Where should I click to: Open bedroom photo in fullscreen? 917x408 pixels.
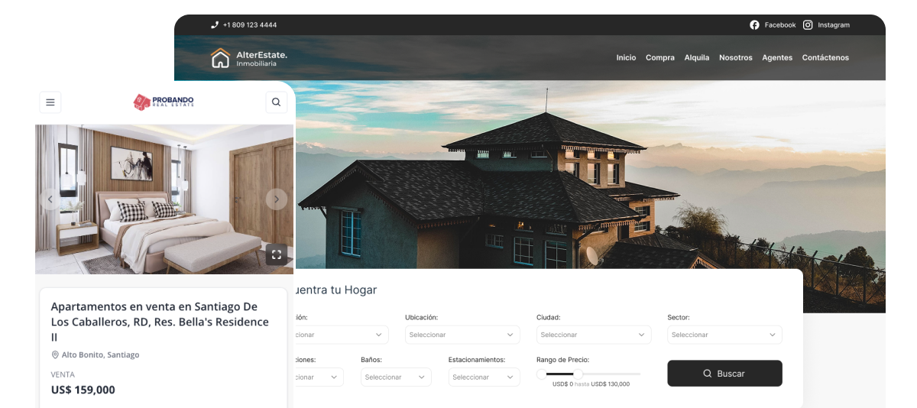[277, 255]
